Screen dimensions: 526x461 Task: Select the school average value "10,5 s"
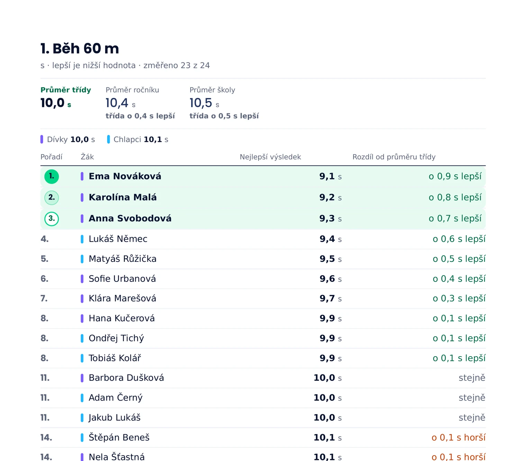point(204,103)
